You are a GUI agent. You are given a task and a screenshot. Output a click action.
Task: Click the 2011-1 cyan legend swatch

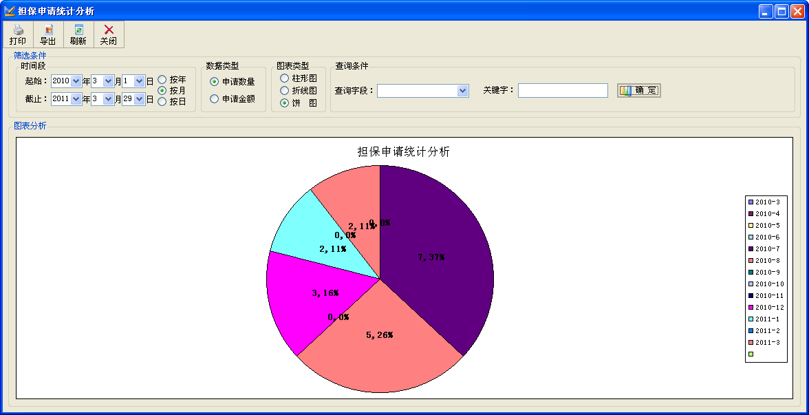click(751, 319)
